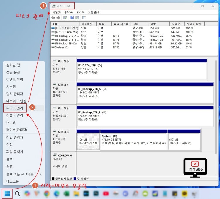This screenshot has width=220, height=199.
Task: Select 디스크 관리 in the context menu
Action: [x=15, y=108]
